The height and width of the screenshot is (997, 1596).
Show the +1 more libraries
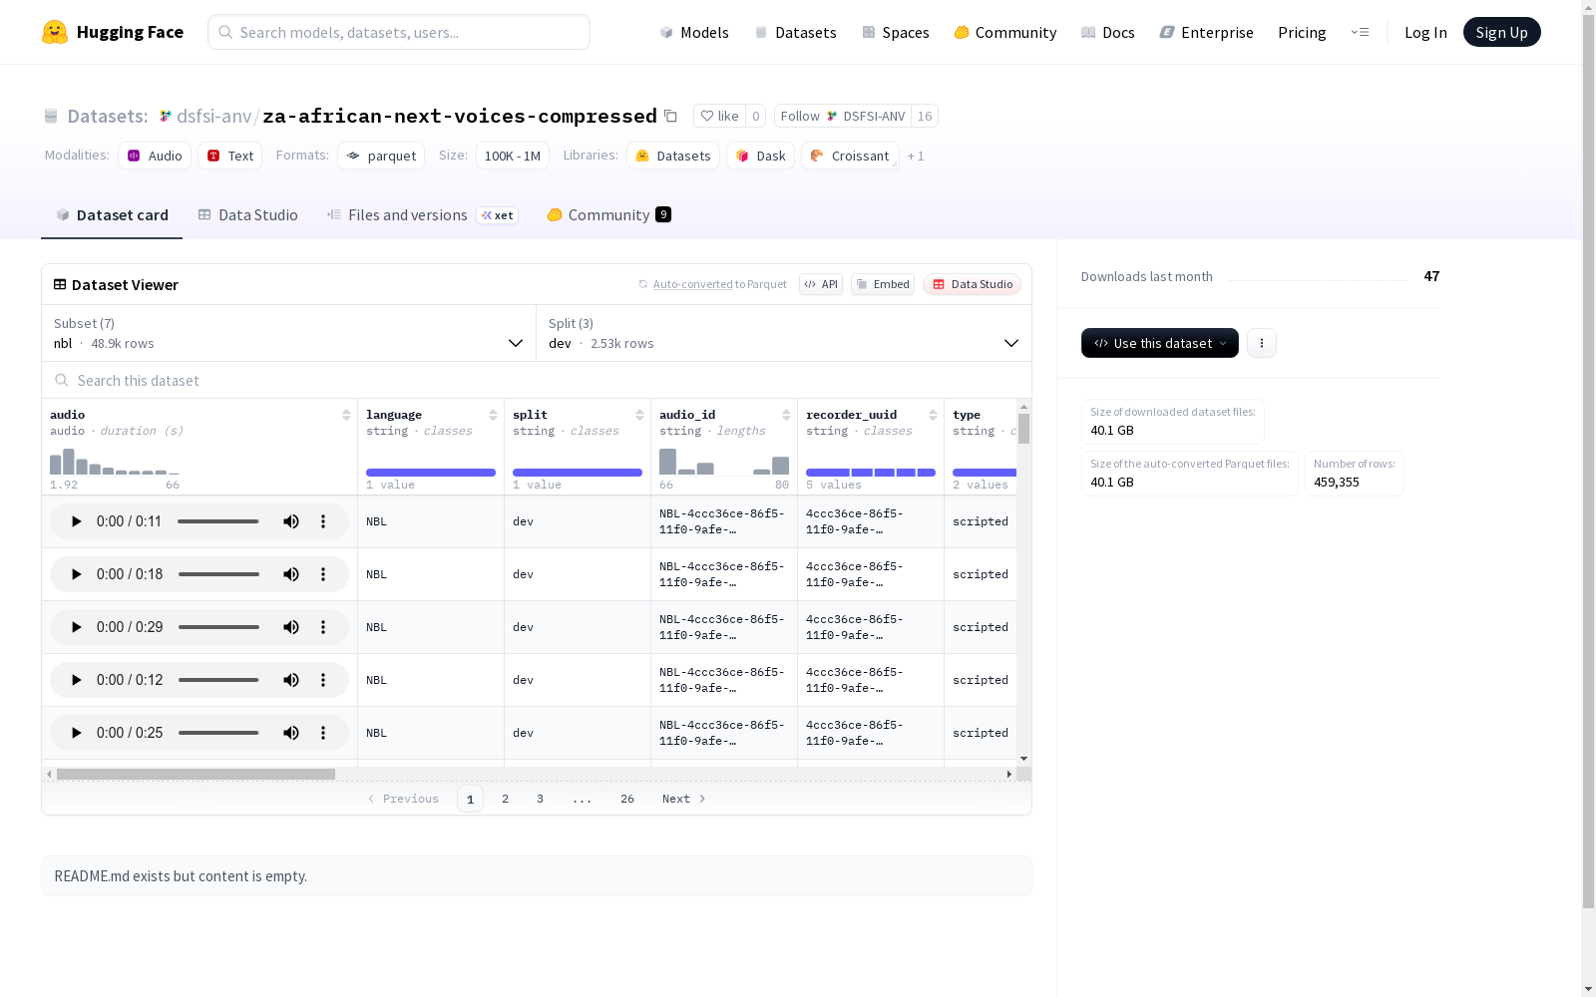click(916, 157)
